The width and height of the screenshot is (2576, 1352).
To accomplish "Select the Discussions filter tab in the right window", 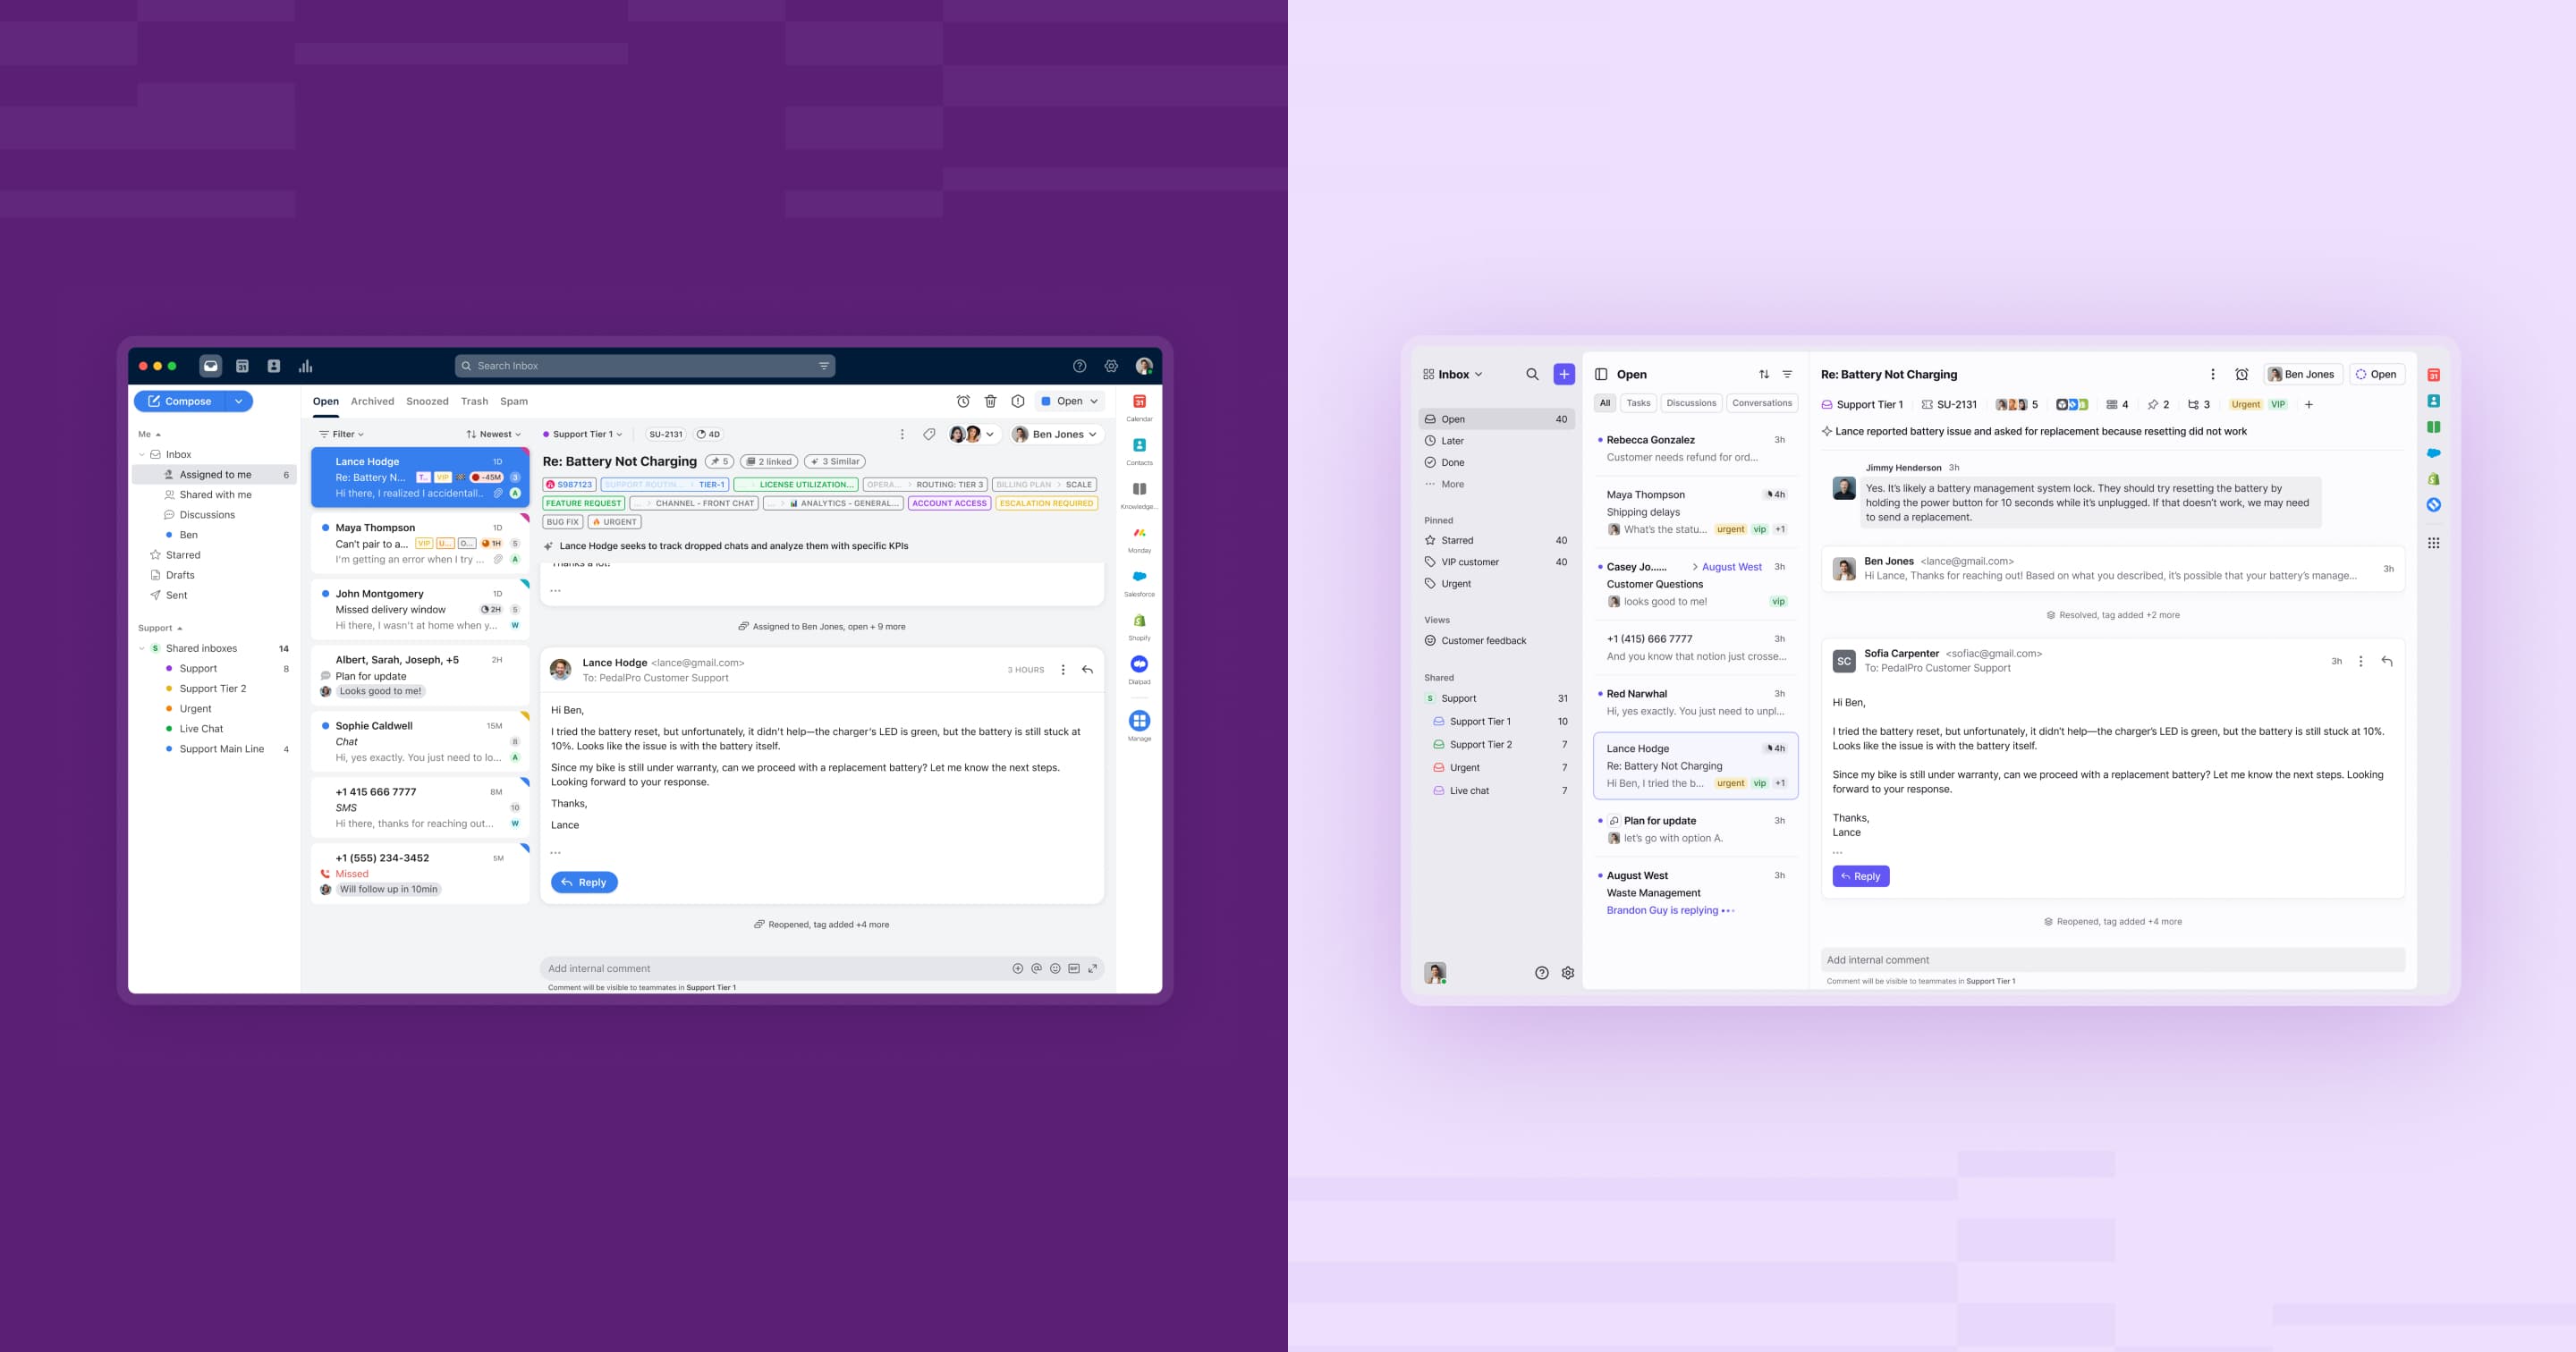I will (x=1691, y=403).
